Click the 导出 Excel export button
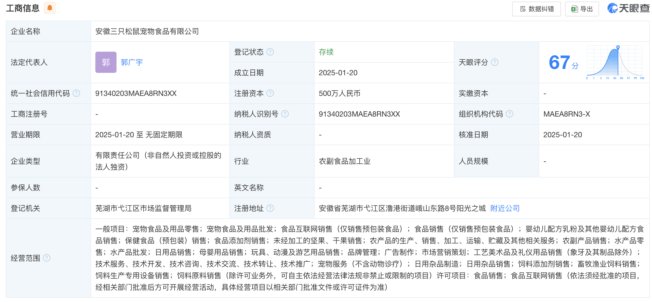 (582, 9)
